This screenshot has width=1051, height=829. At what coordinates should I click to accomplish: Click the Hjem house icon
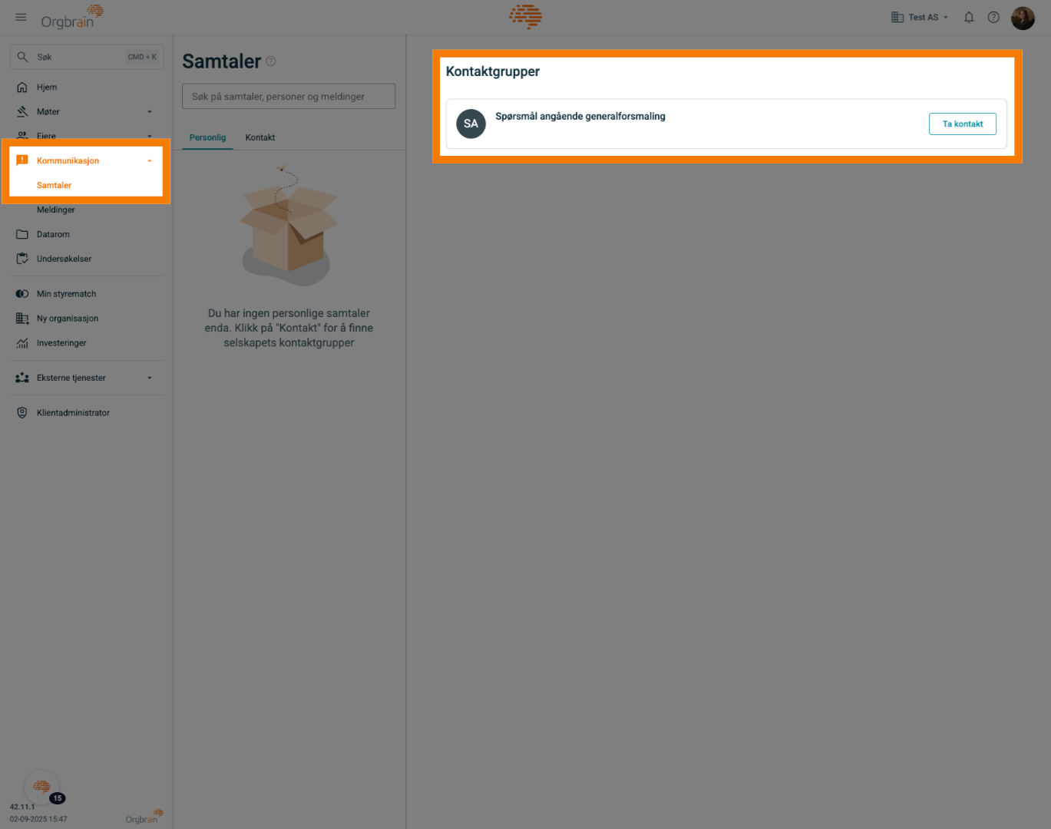tap(22, 88)
